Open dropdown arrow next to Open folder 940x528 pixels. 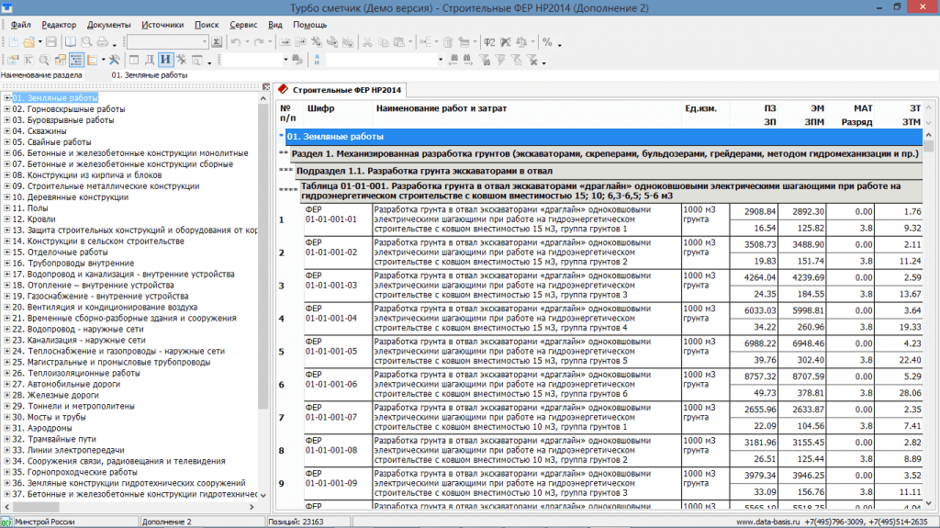coord(39,42)
